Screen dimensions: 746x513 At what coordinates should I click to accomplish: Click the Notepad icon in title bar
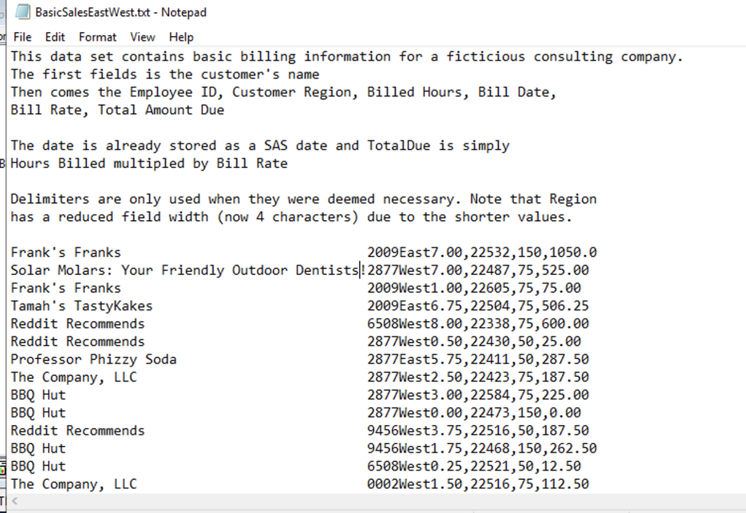pos(22,12)
